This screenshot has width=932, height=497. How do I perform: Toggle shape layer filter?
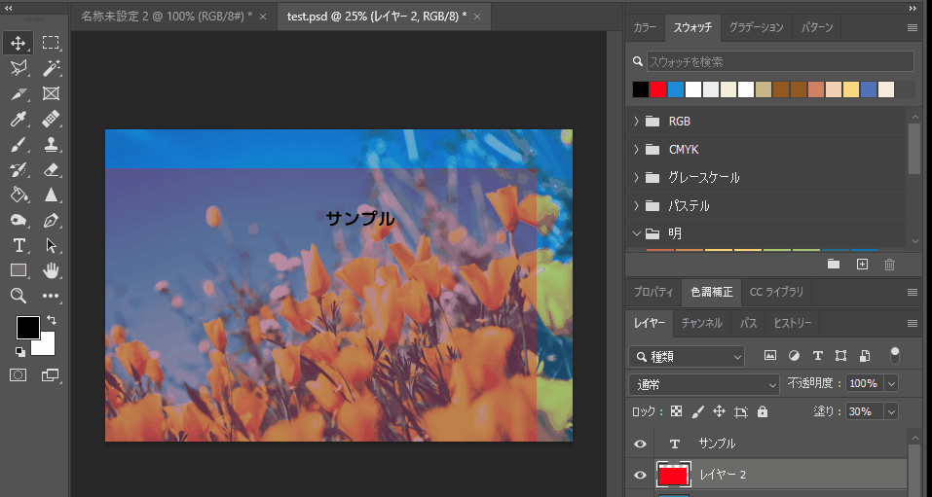[841, 356]
